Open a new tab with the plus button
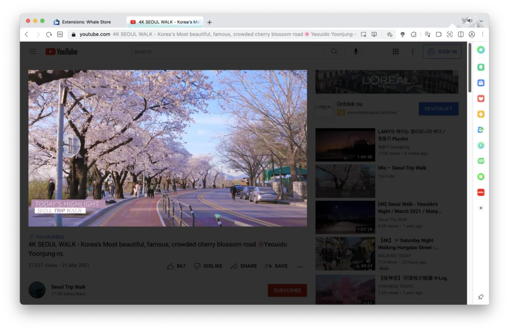 pos(209,22)
